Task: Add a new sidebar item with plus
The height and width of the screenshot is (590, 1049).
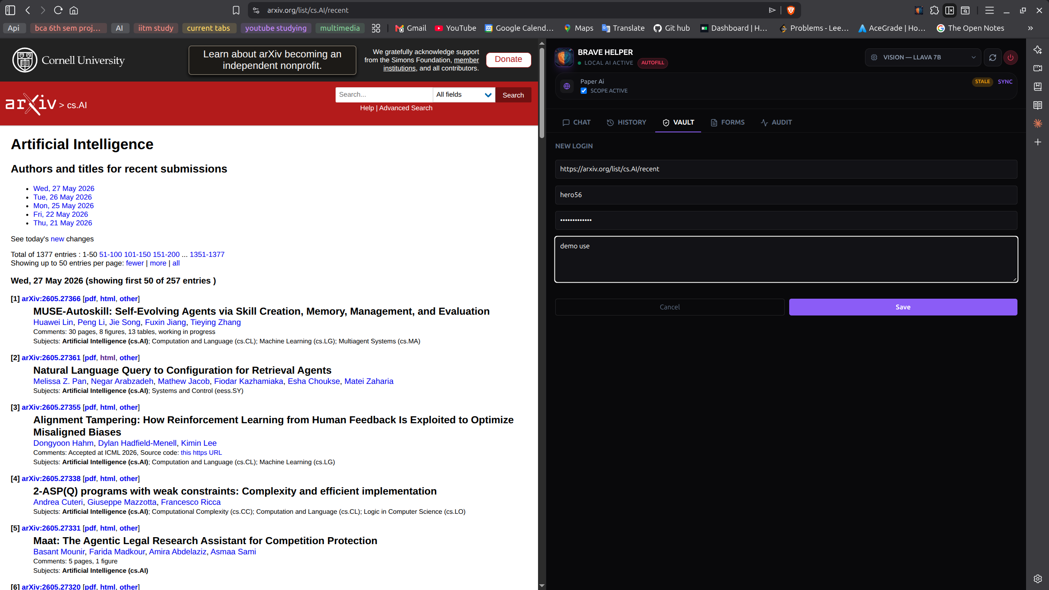Action: point(1038,142)
